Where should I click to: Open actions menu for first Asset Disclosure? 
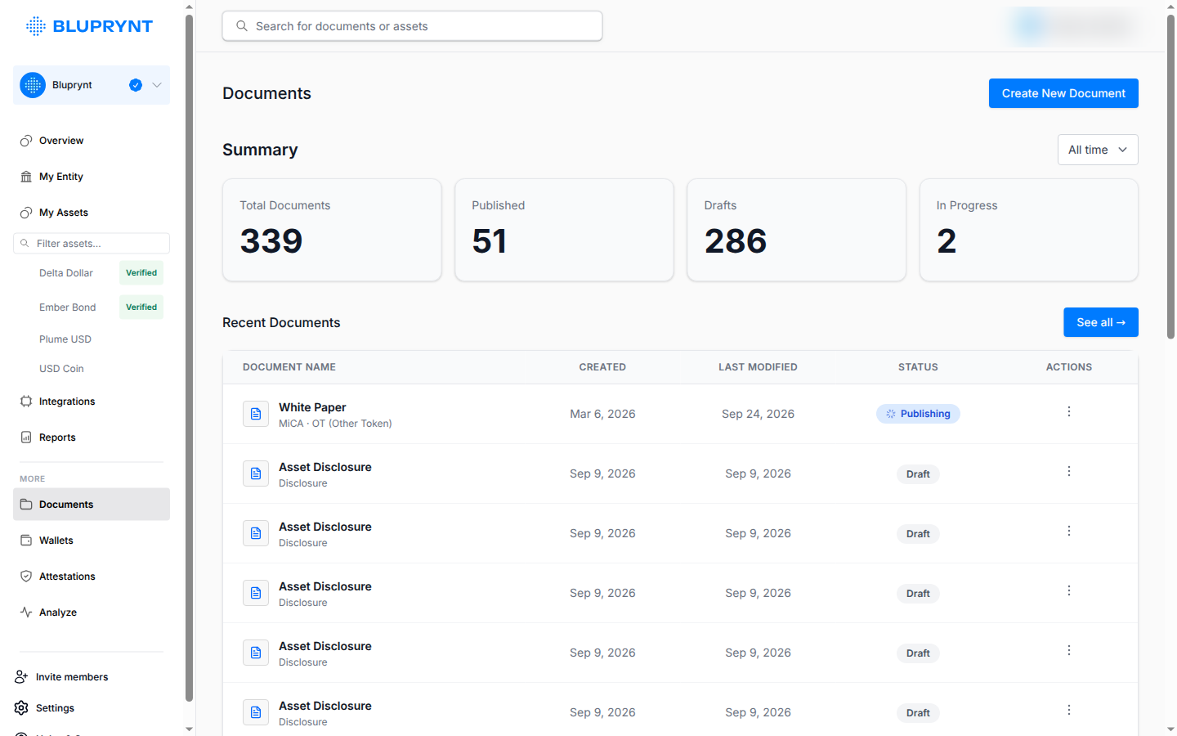[1068, 472]
